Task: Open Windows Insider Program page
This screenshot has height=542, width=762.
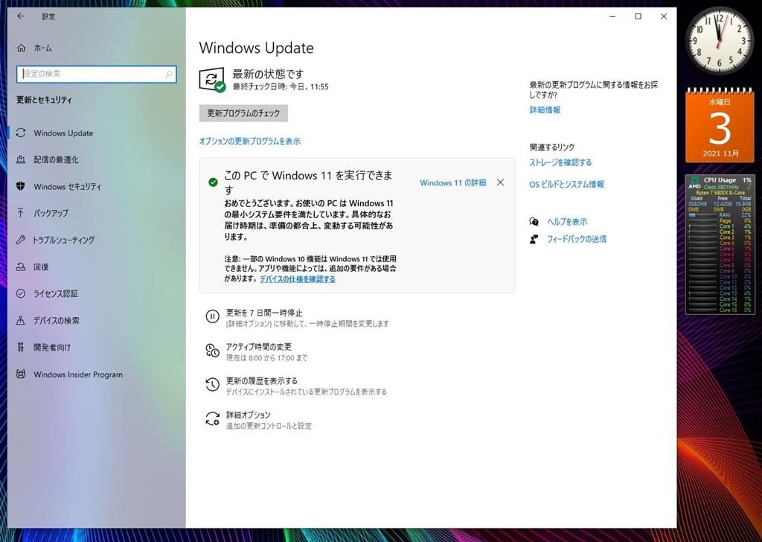Action: click(78, 374)
